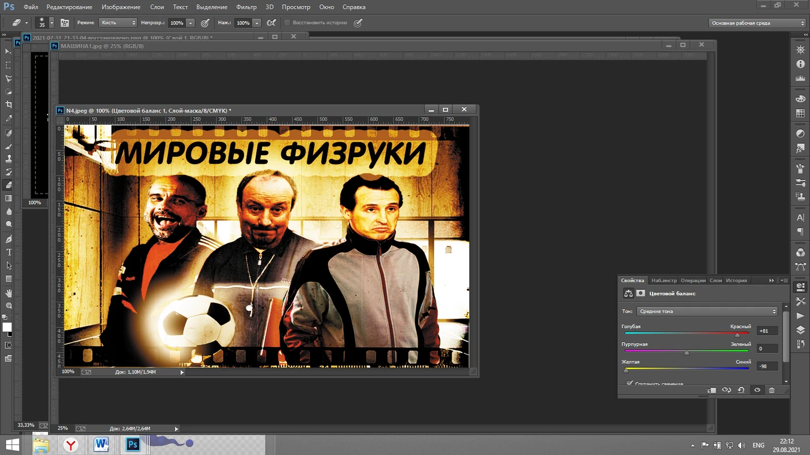Open the brush panel toggle icon
This screenshot has height=455, width=810.
65,23
